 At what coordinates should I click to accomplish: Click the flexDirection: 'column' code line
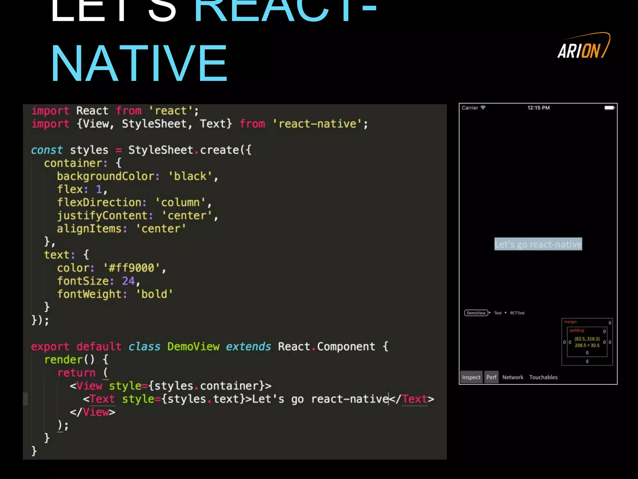pyautogui.click(x=134, y=202)
